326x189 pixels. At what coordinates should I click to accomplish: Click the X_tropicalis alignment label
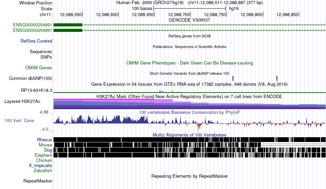click(40, 166)
